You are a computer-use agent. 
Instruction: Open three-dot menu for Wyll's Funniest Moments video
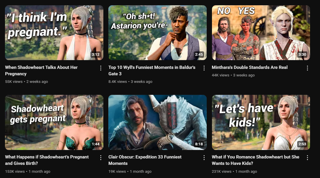click(204, 68)
